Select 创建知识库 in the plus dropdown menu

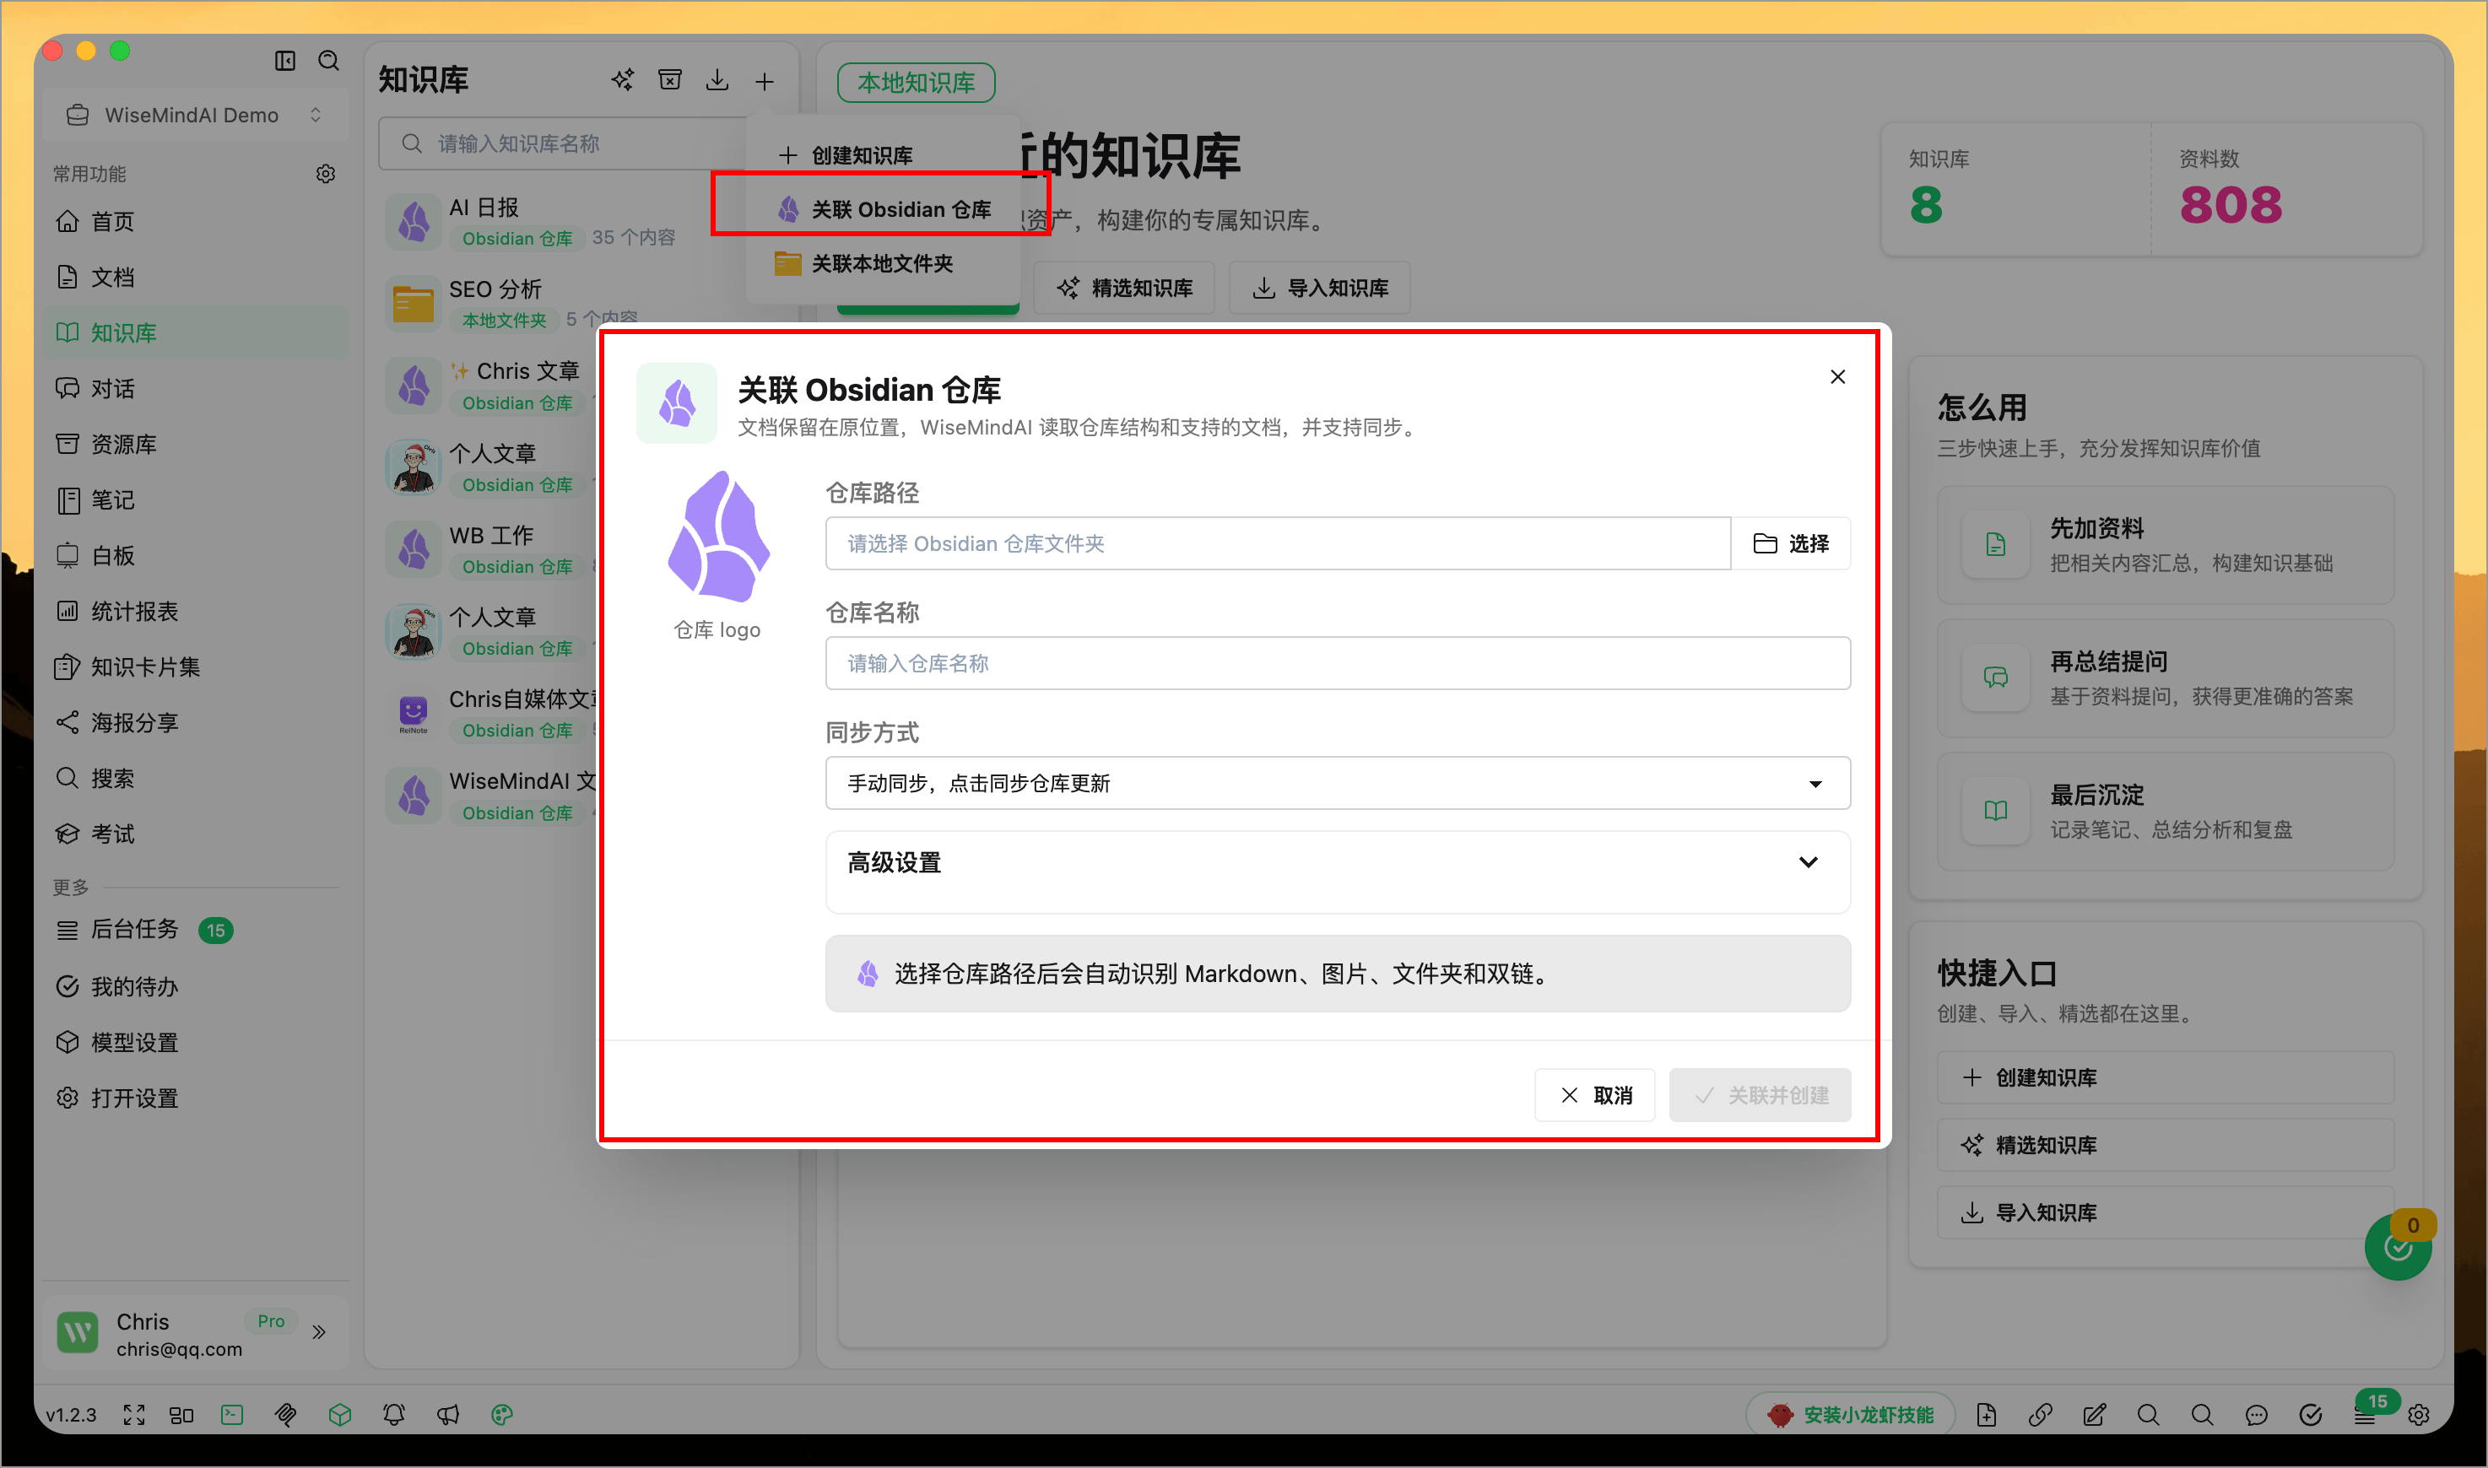(x=881, y=155)
